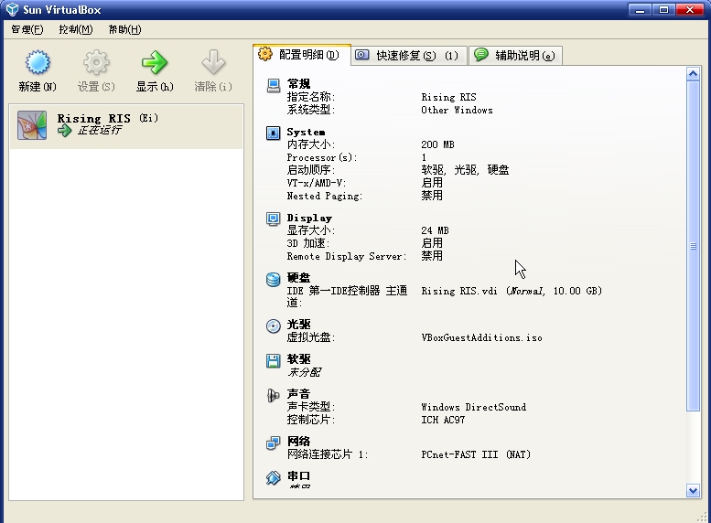The height and width of the screenshot is (523, 711).
Task: Select the Rising RIS virtual machine entry
Action: pos(126,124)
